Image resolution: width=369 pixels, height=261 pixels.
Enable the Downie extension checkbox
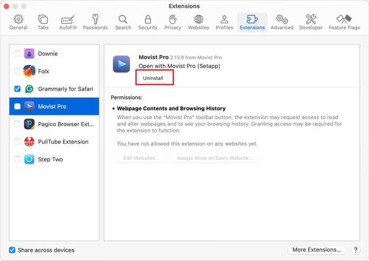(17, 53)
